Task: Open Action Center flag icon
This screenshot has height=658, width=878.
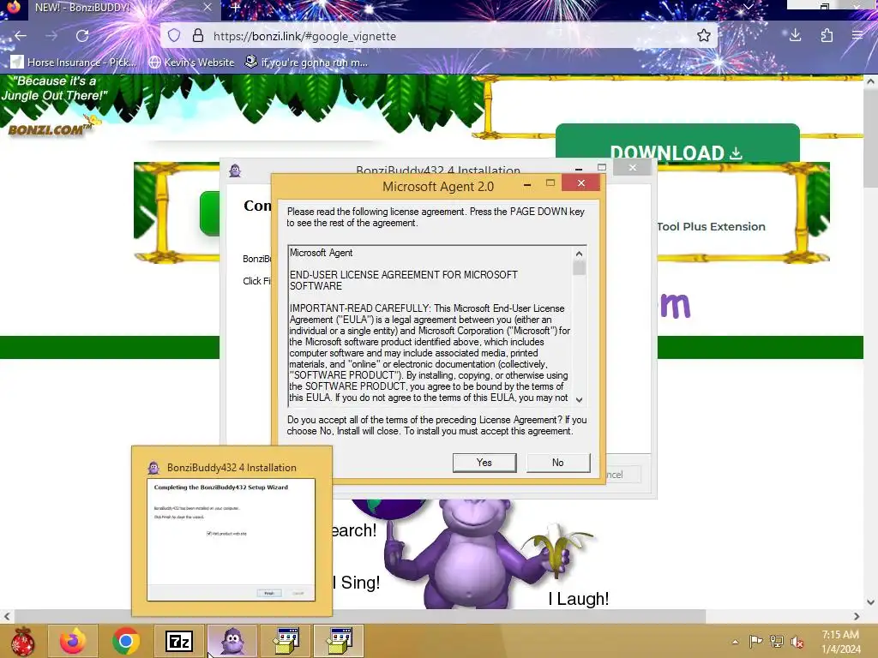Action: [x=755, y=641]
